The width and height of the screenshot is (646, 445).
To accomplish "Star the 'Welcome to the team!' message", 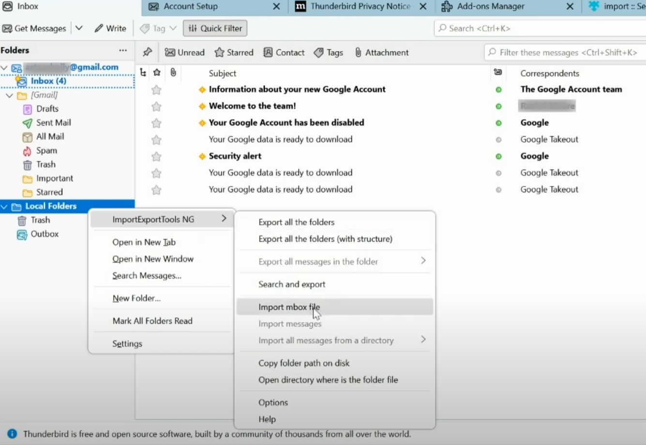I will (x=156, y=106).
